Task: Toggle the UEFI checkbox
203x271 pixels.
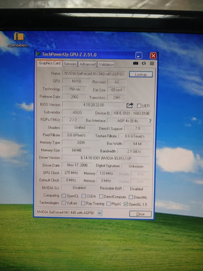Action: pos(139,106)
